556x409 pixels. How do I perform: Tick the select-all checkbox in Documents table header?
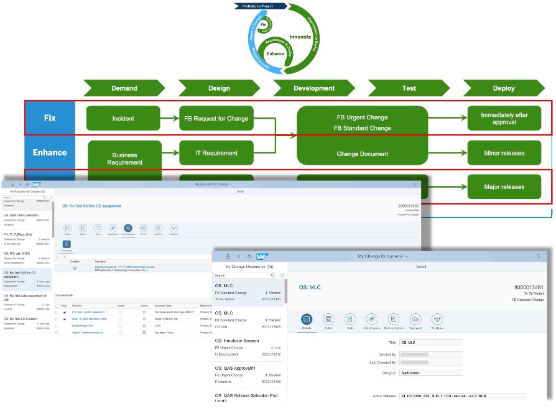[57, 306]
